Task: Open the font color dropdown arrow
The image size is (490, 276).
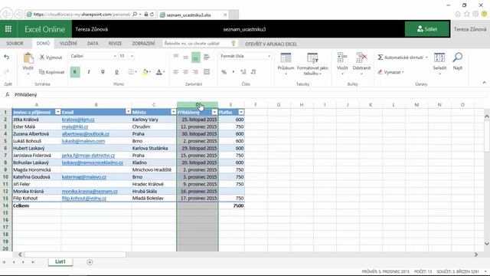Action: pos(164,72)
